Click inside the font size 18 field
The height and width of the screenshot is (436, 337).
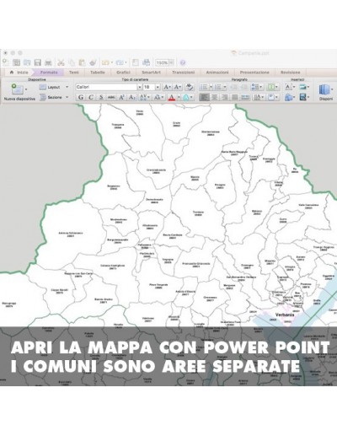click(x=149, y=87)
